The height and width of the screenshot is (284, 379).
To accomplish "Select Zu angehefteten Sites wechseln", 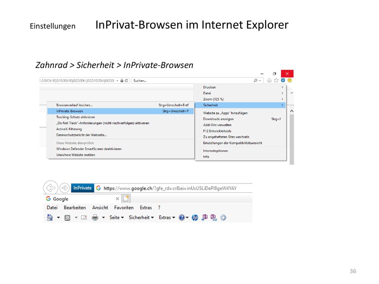I will click(241, 137).
